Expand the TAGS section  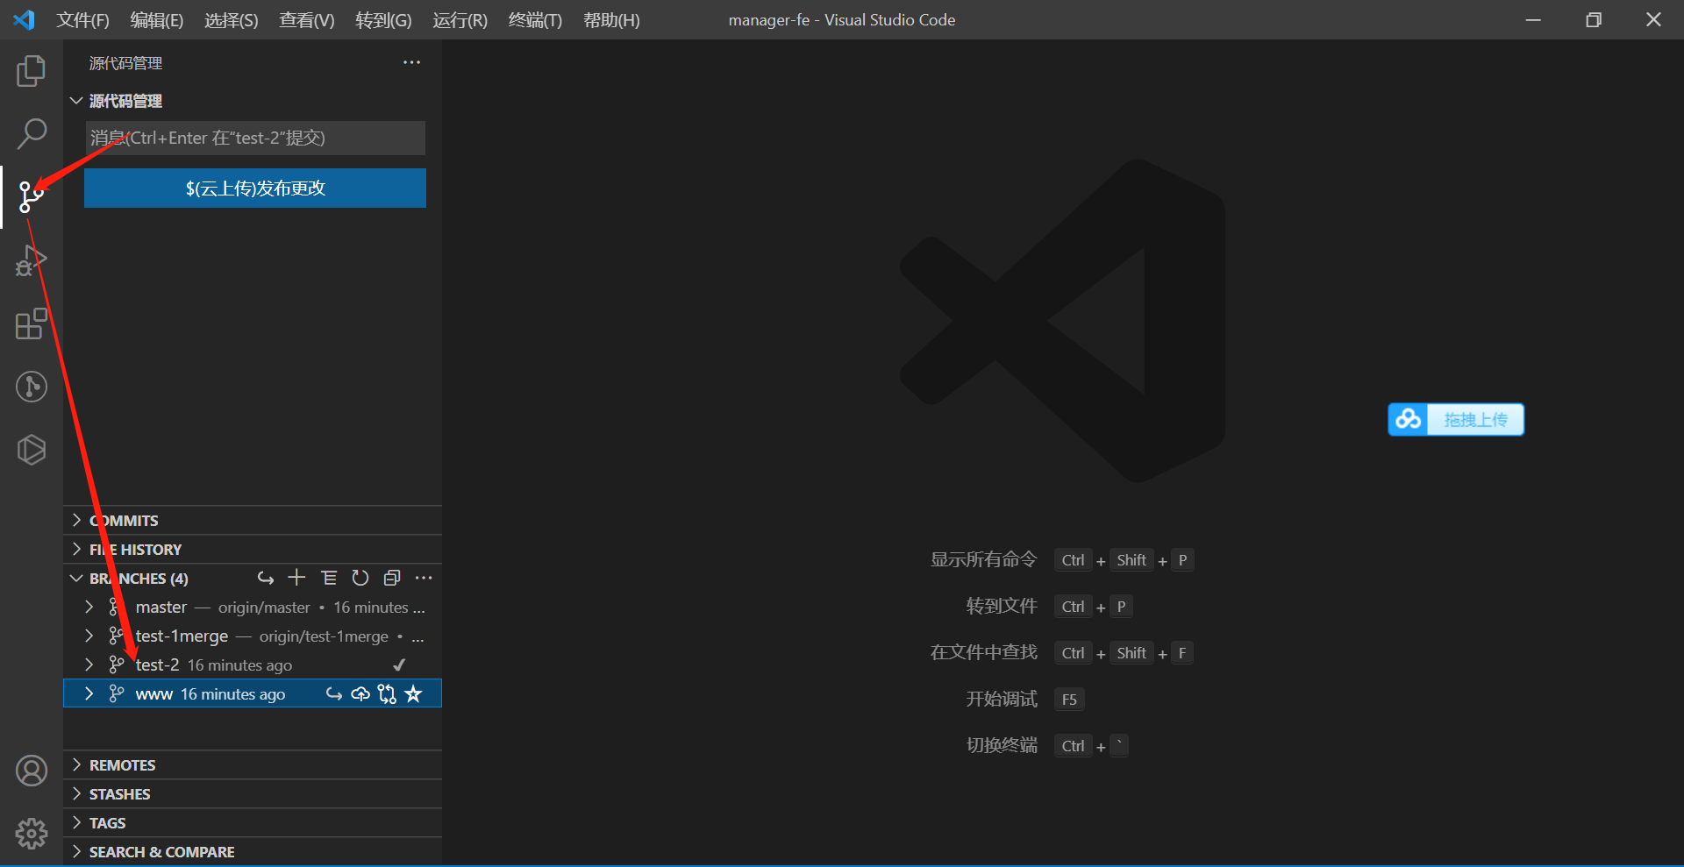coord(76,822)
